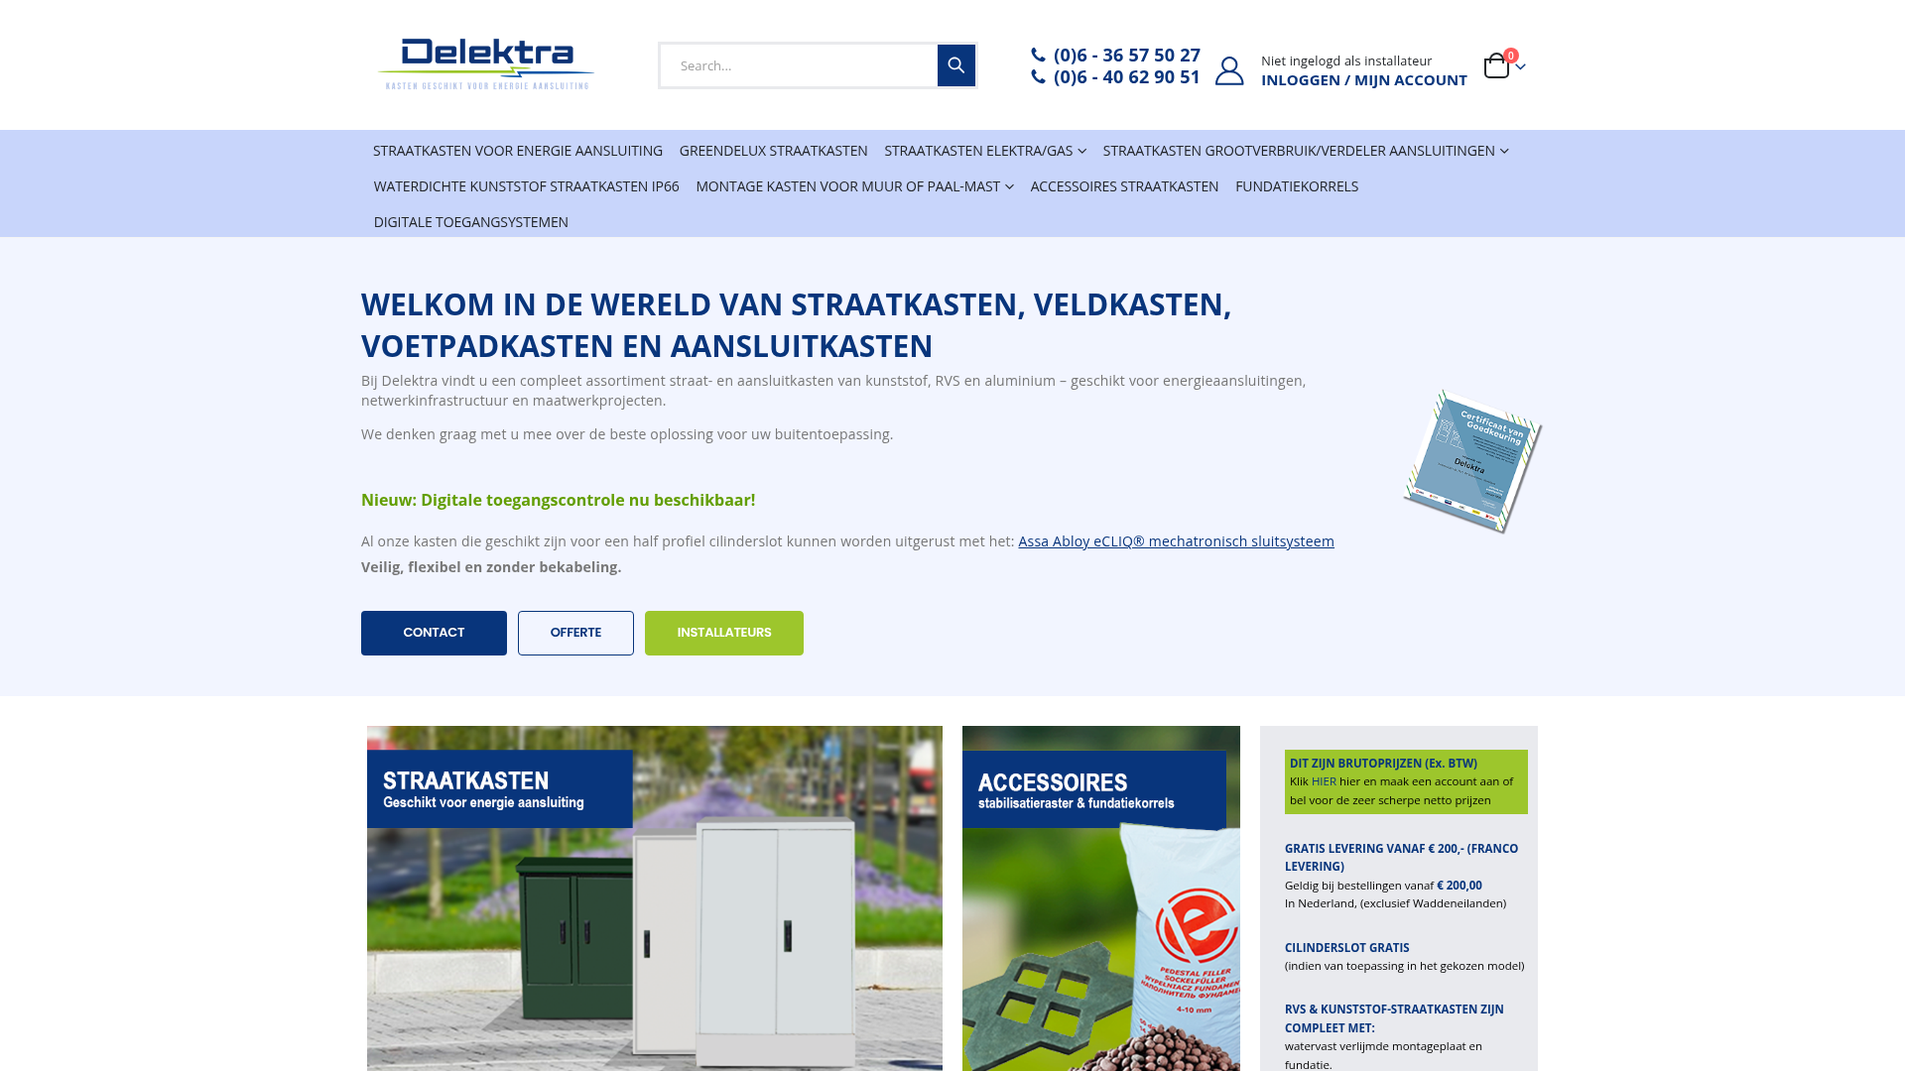Open the Assa Abloy eCLIQ link
Image resolution: width=1905 pixels, height=1071 pixels.
click(x=1176, y=541)
